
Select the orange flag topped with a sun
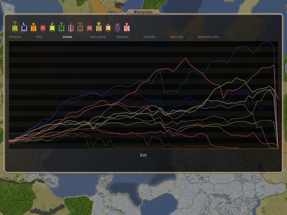33,27
